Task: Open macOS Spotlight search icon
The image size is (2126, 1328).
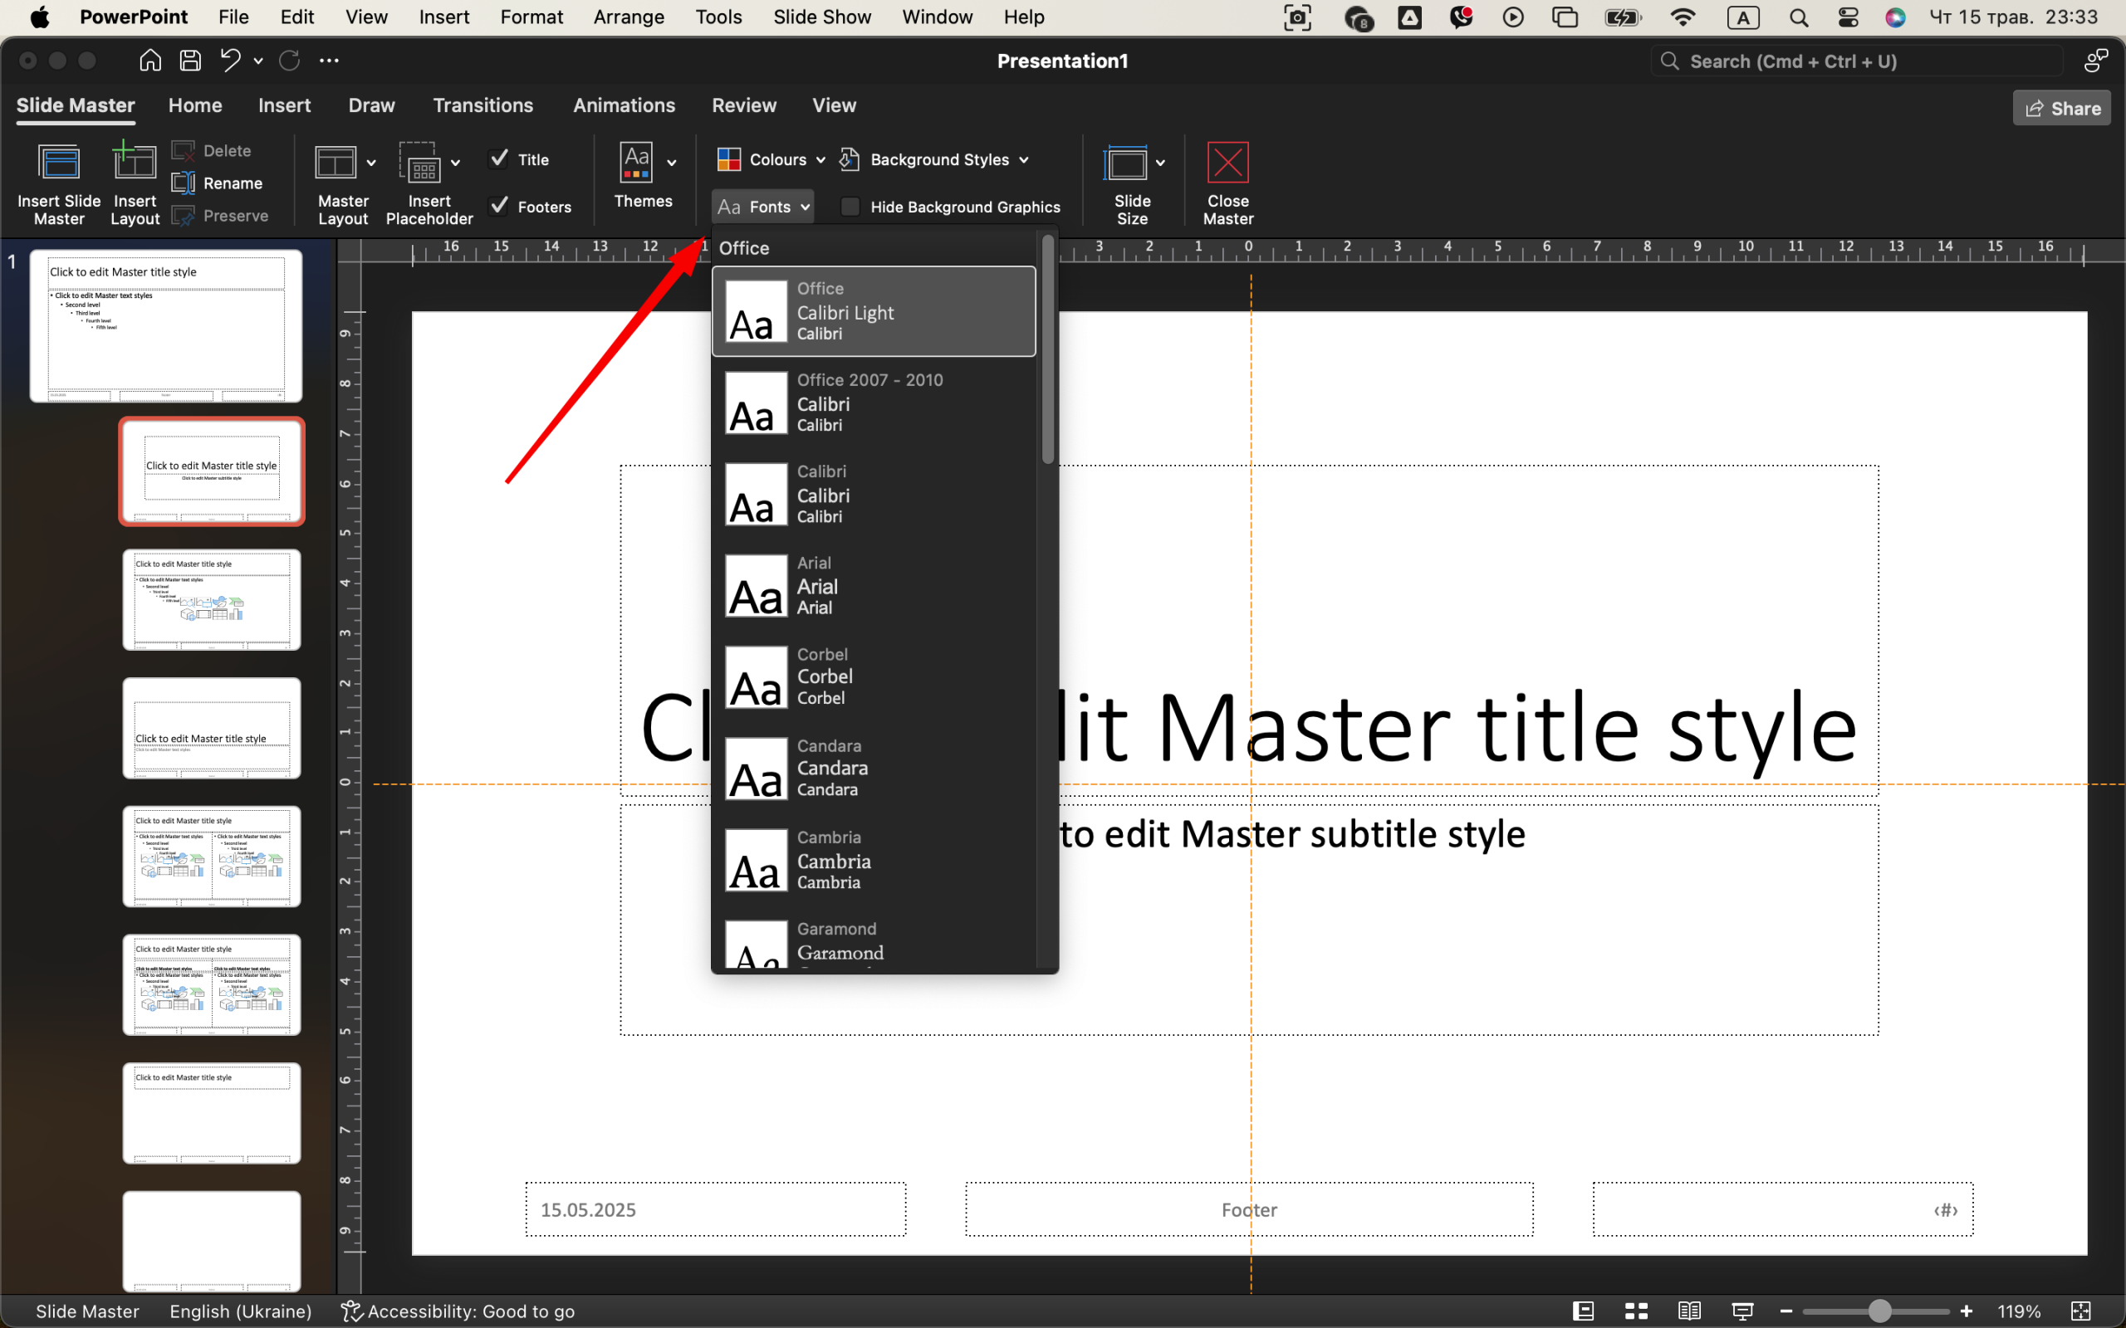Action: tap(1798, 17)
